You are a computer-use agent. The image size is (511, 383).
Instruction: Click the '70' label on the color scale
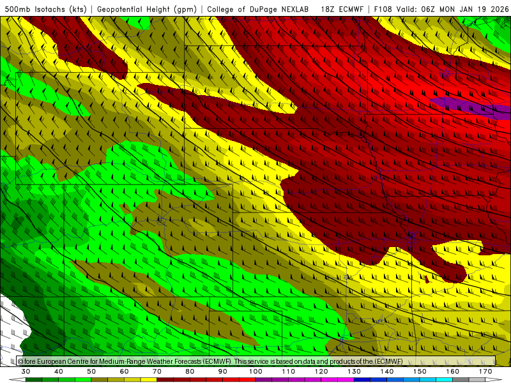click(x=157, y=372)
